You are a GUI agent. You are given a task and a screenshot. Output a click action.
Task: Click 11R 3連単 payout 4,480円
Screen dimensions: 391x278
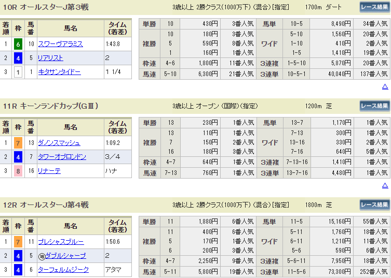pyautogui.click(x=341, y=173)
